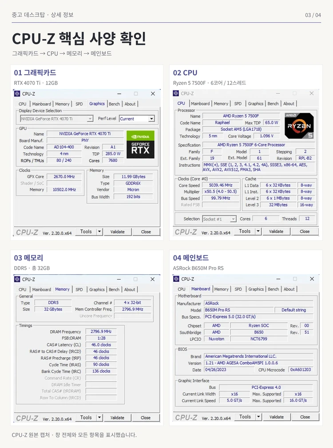Click motherboard Model field B650M Pro RS

tap(238, 310)
